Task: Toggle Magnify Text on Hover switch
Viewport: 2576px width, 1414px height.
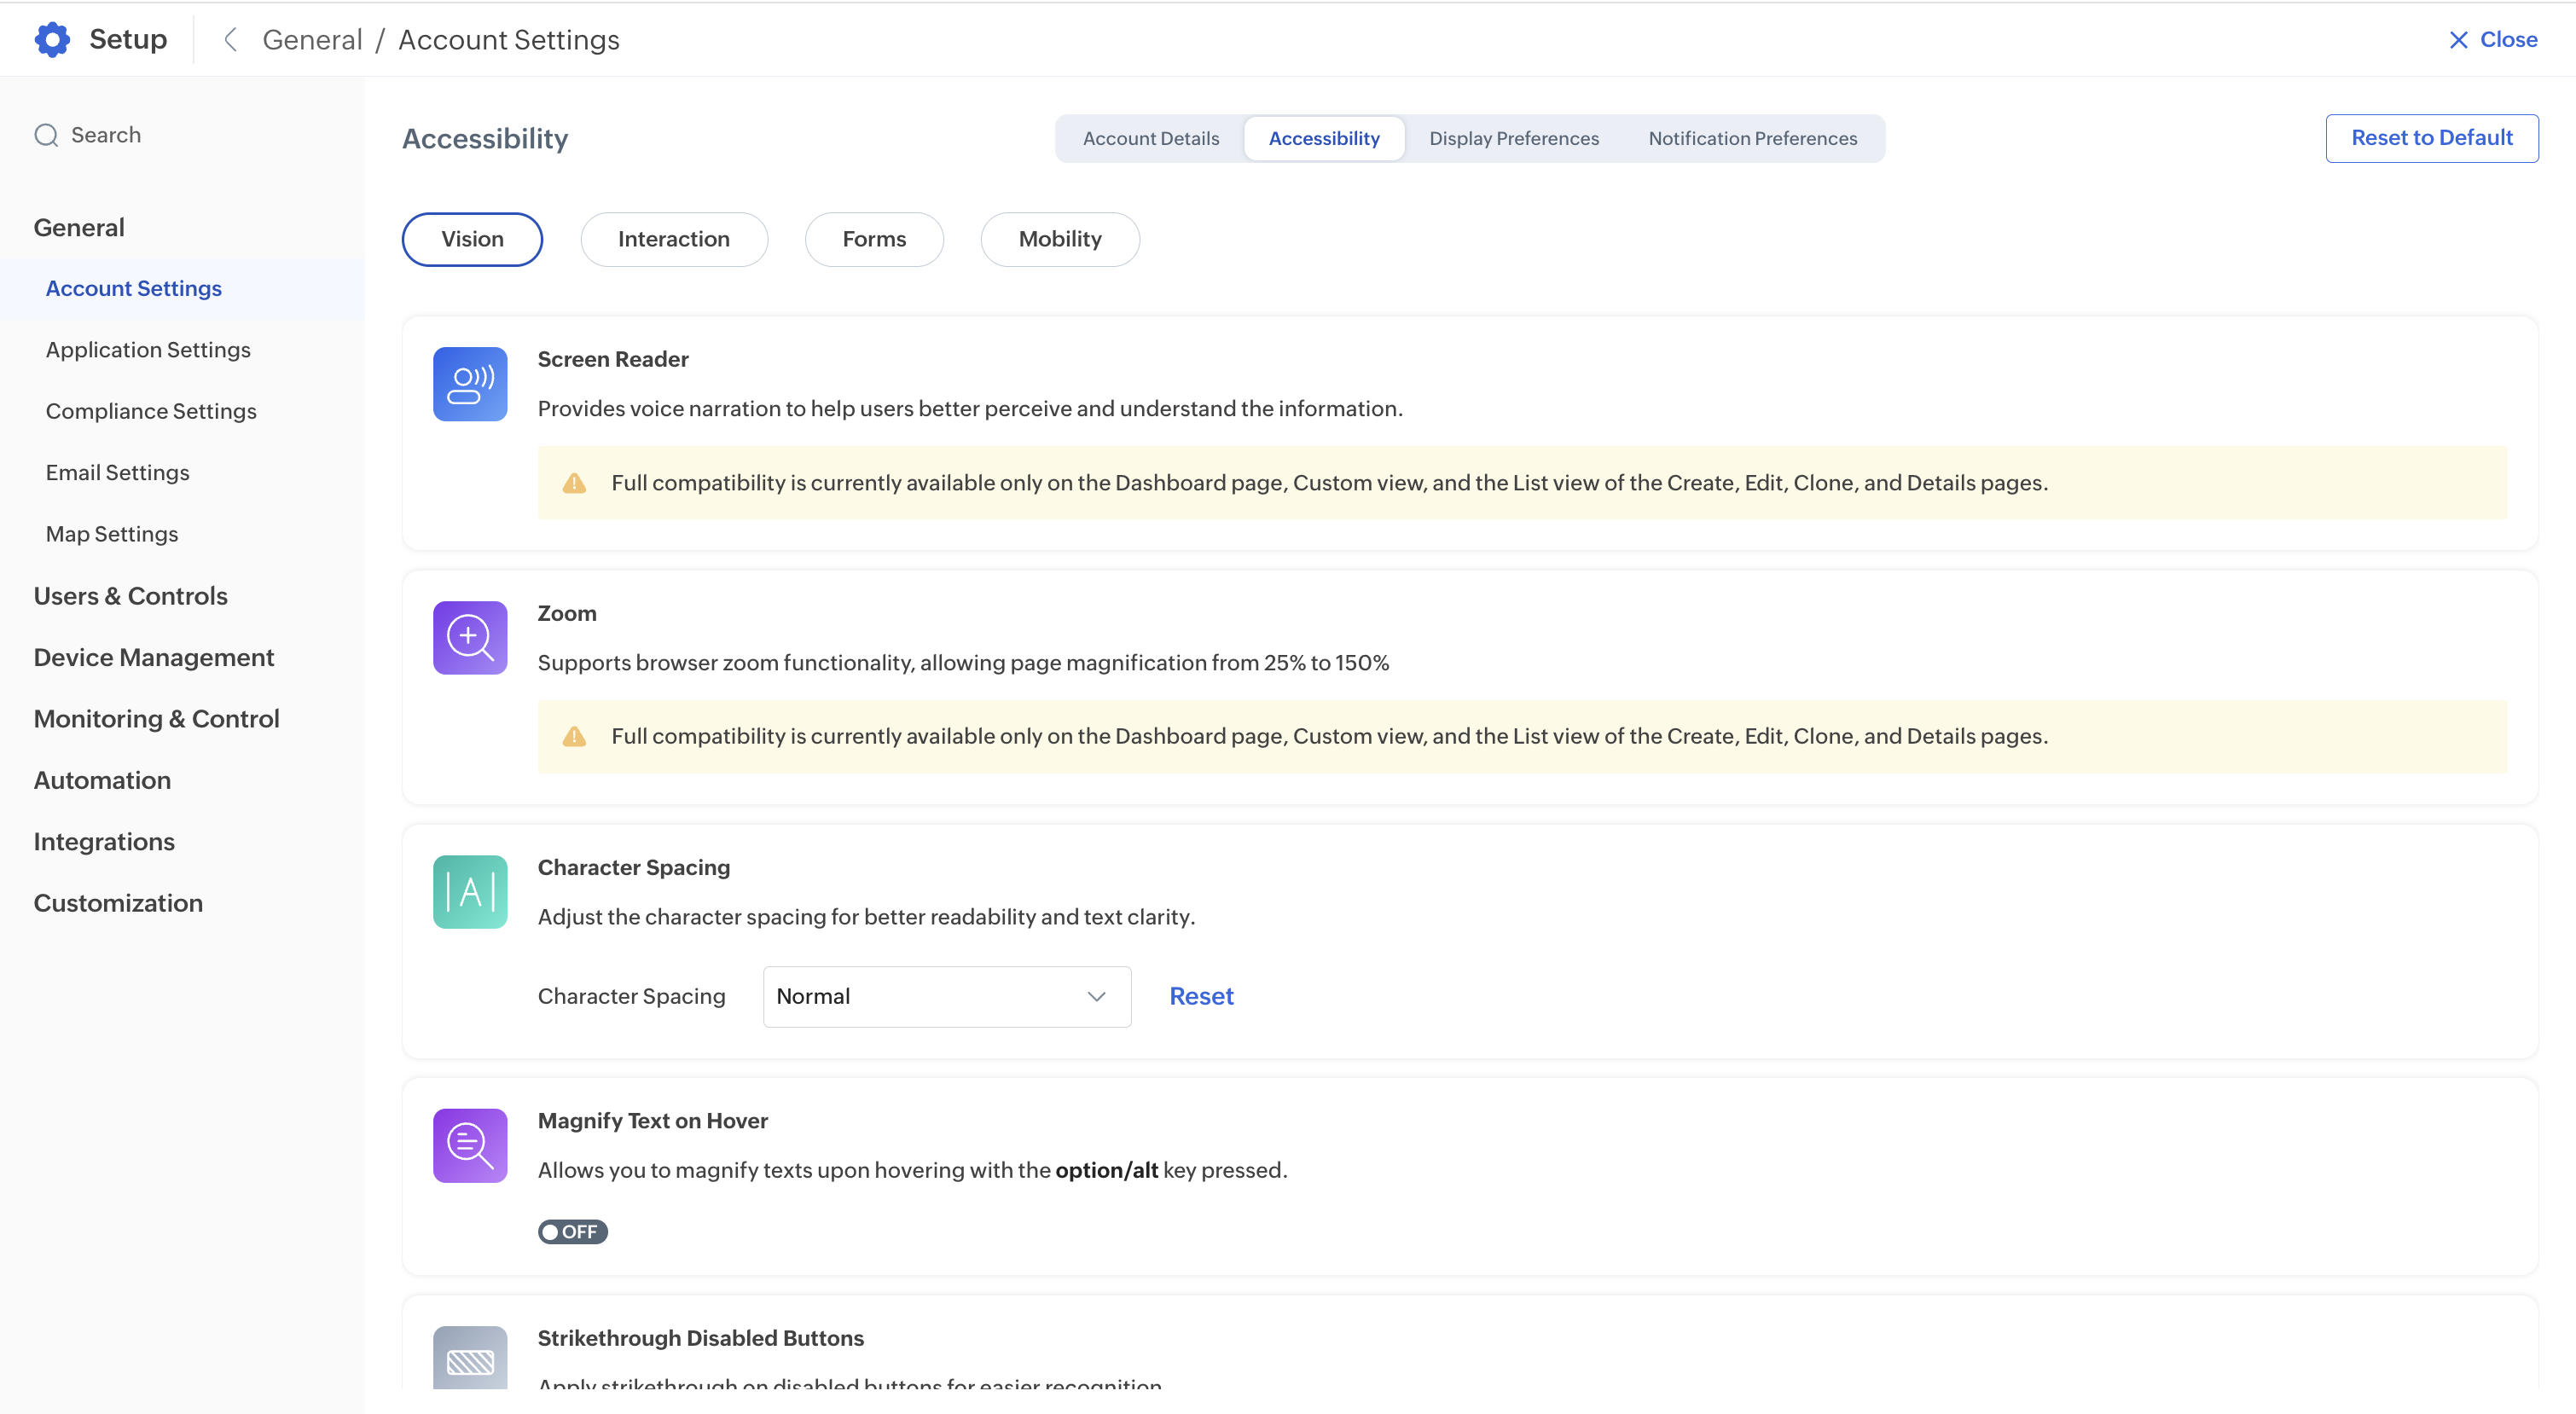Action: 573,1232
